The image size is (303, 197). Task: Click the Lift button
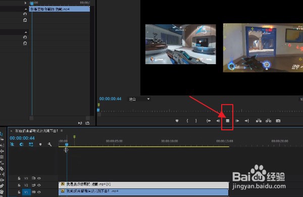(x=259, y=121)
